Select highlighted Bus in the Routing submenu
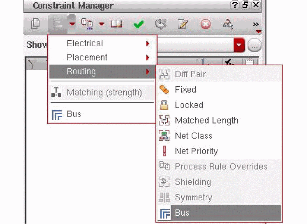Viewport: 307px width, 224px height. point(219,213)
